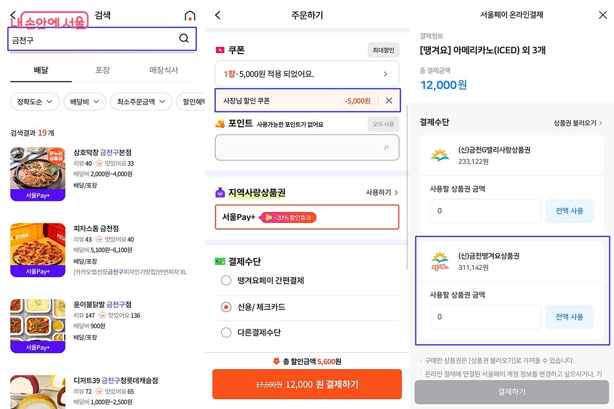Screen dimensions: 614x409
Task: Click 전액 사용 for 땡겨요상품권
Action: coord(569,316)
